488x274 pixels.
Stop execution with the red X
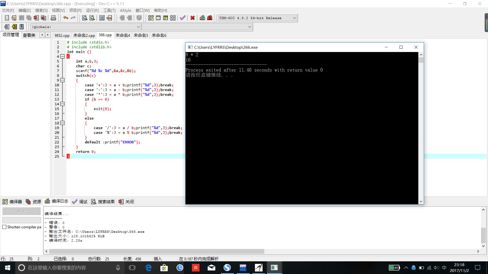tap(193, 18)
